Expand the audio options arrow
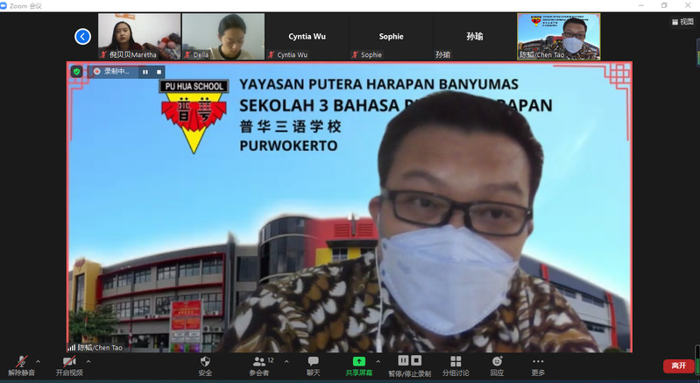Viewport: 700px width, 383px height. pos(38,360)
